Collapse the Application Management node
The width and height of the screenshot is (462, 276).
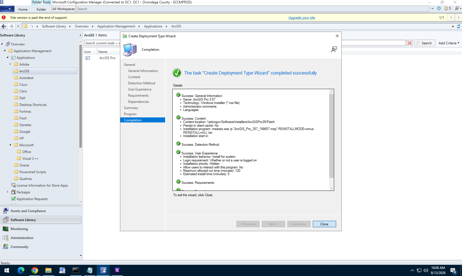pyautogui.click(x=4, y=51)
